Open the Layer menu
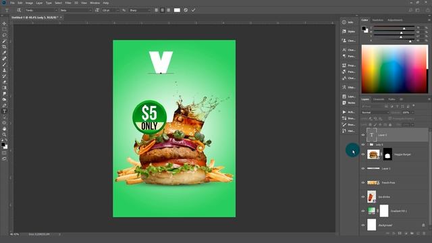Screen dimensions: 432x243 (x=39, y=3)
